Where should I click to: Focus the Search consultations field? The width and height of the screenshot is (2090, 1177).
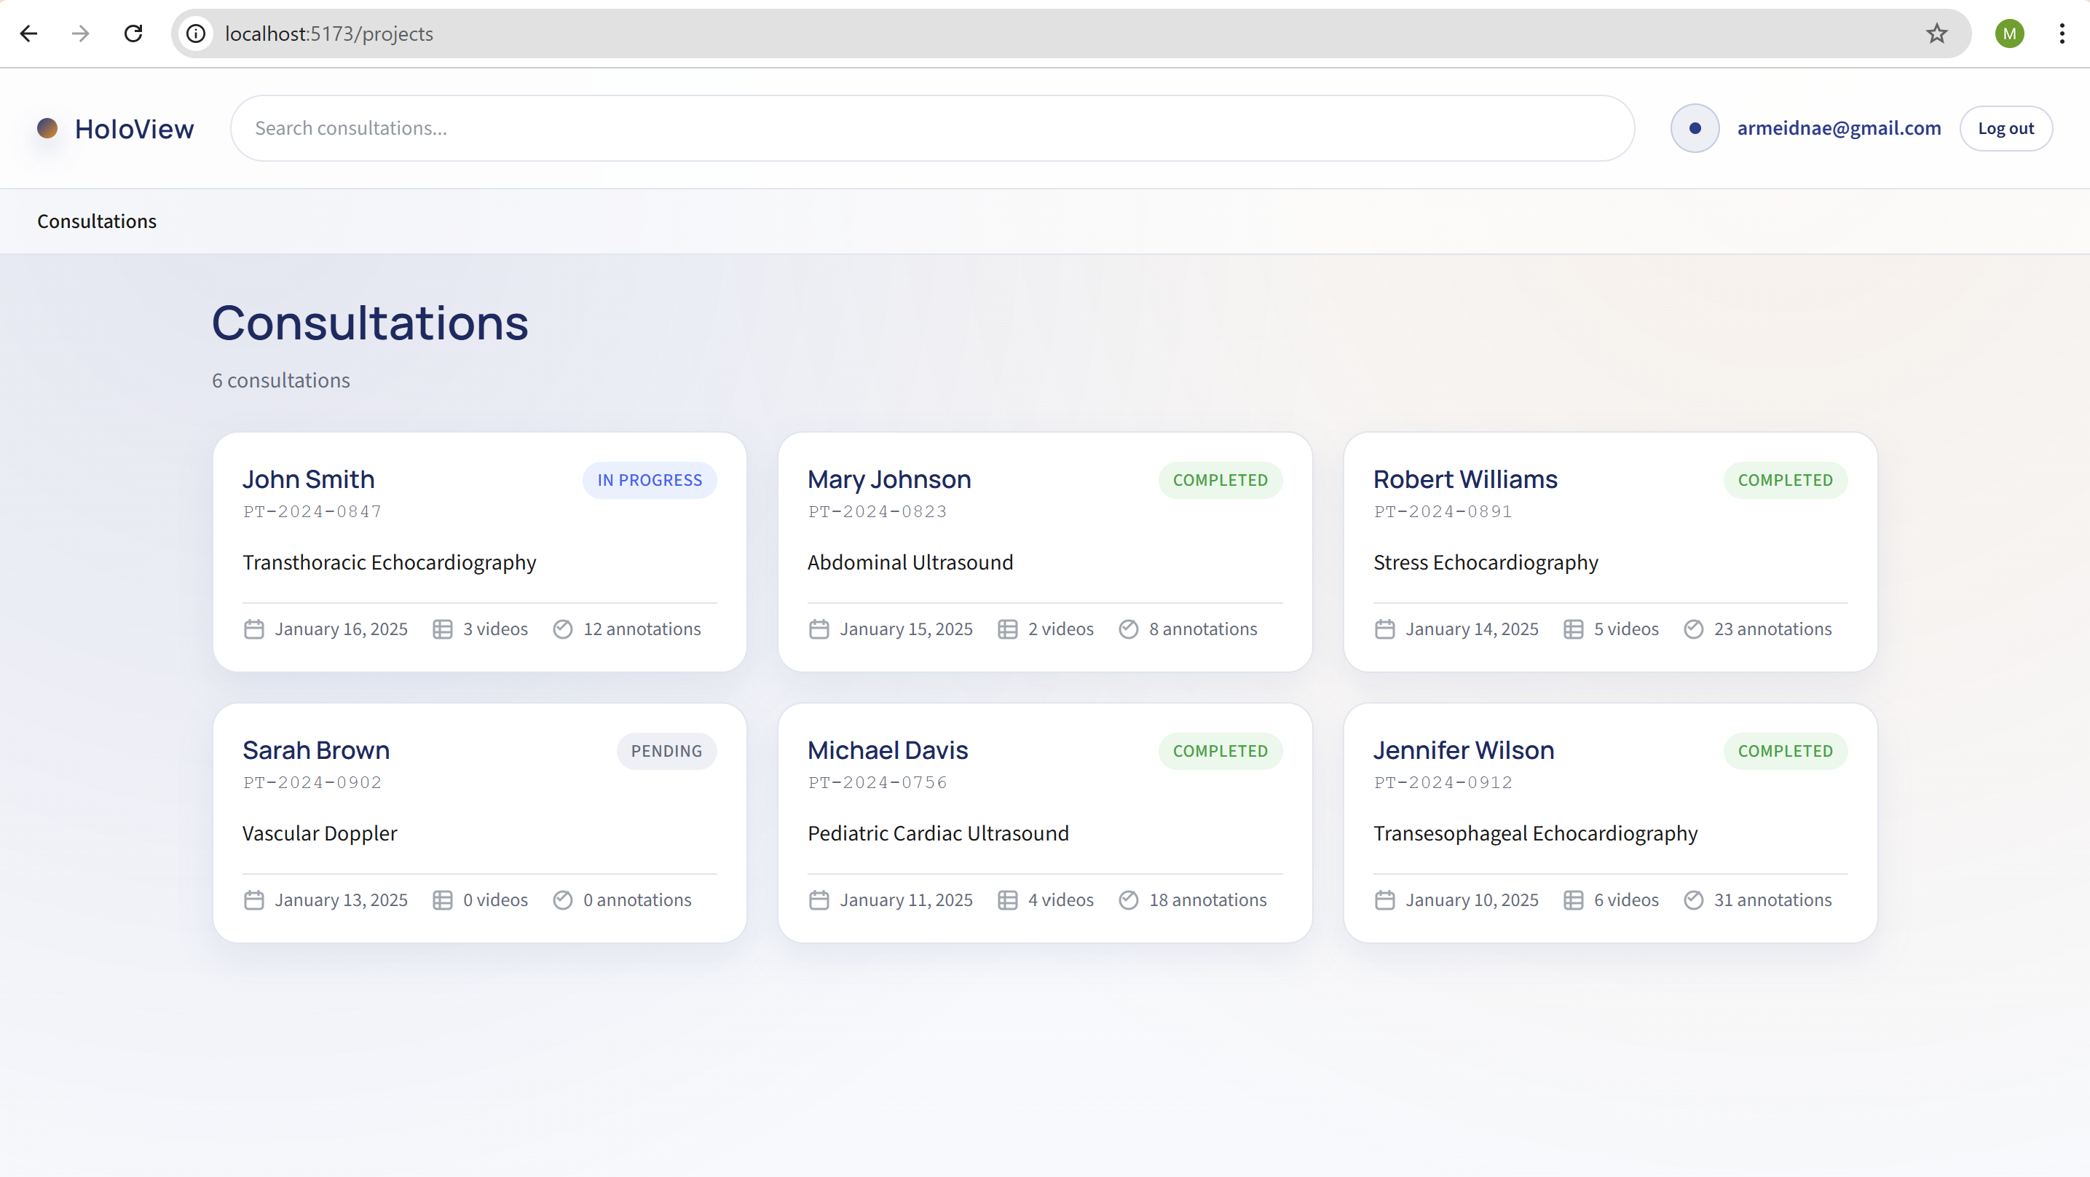click(x=931, y=128)
